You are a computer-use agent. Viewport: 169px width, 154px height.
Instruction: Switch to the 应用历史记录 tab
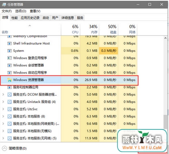pos(30,18)
